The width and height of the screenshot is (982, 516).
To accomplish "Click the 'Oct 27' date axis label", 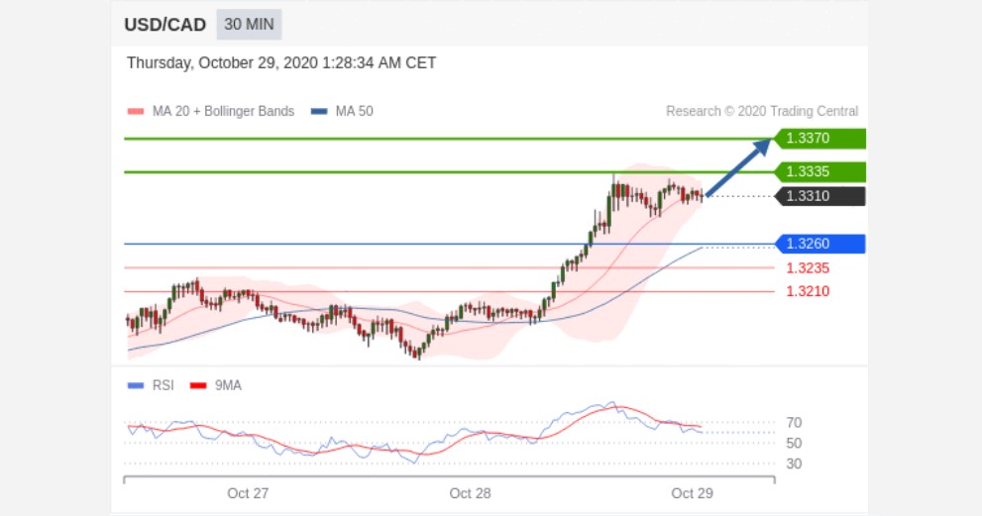I will point(248,493).
